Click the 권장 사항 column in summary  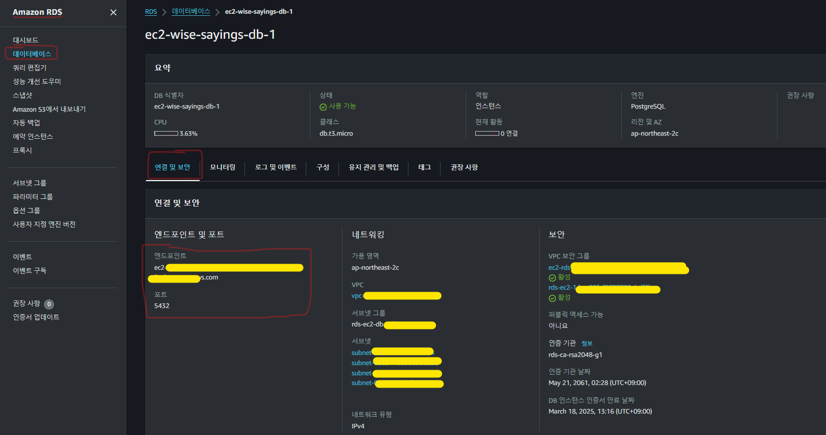[800, 95]
